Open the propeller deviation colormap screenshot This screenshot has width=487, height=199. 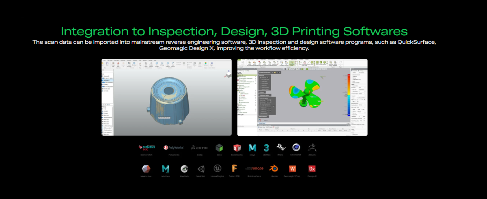point(302,97)
